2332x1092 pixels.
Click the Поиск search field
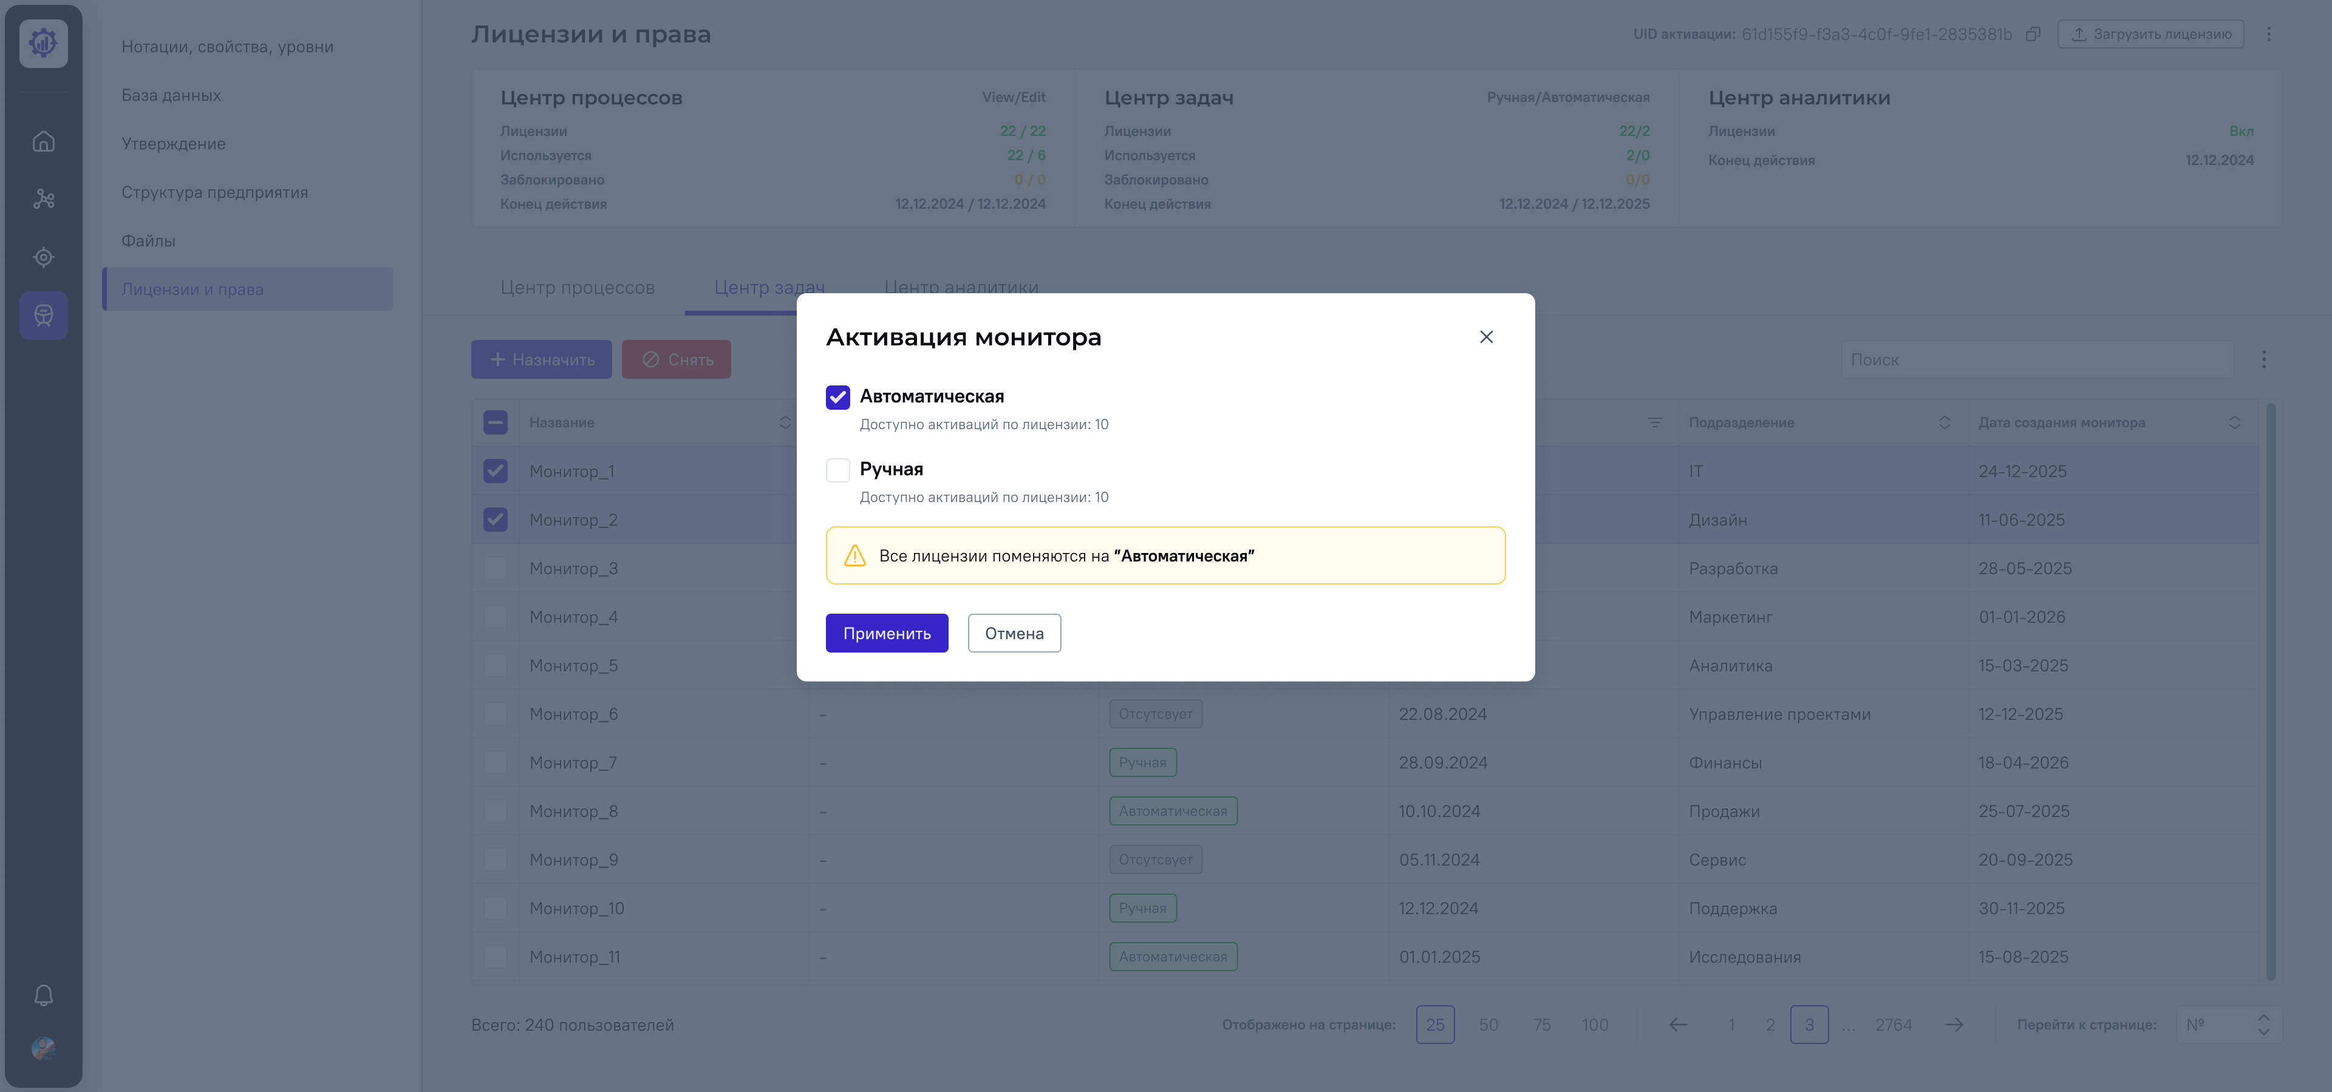click(2037, 360)
